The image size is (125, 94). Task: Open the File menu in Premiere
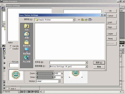2,4
